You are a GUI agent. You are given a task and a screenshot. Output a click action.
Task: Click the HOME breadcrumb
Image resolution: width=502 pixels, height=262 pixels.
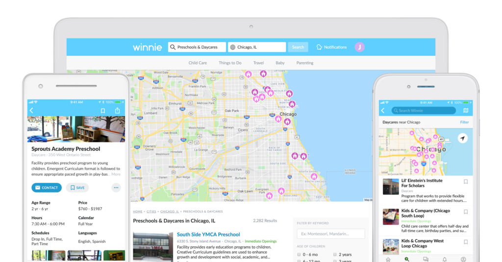tap(138, 212)
